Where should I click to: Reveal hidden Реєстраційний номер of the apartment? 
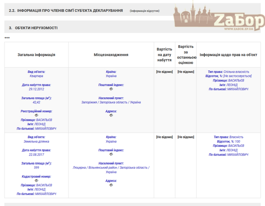[36, 115]
